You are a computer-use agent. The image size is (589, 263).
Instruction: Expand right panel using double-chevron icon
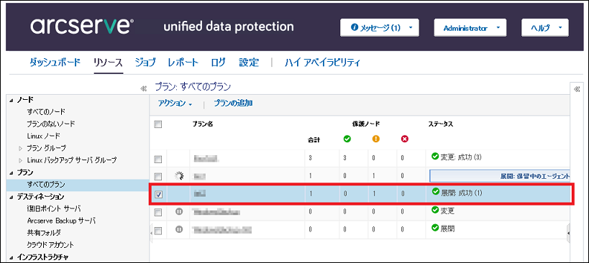577,89
